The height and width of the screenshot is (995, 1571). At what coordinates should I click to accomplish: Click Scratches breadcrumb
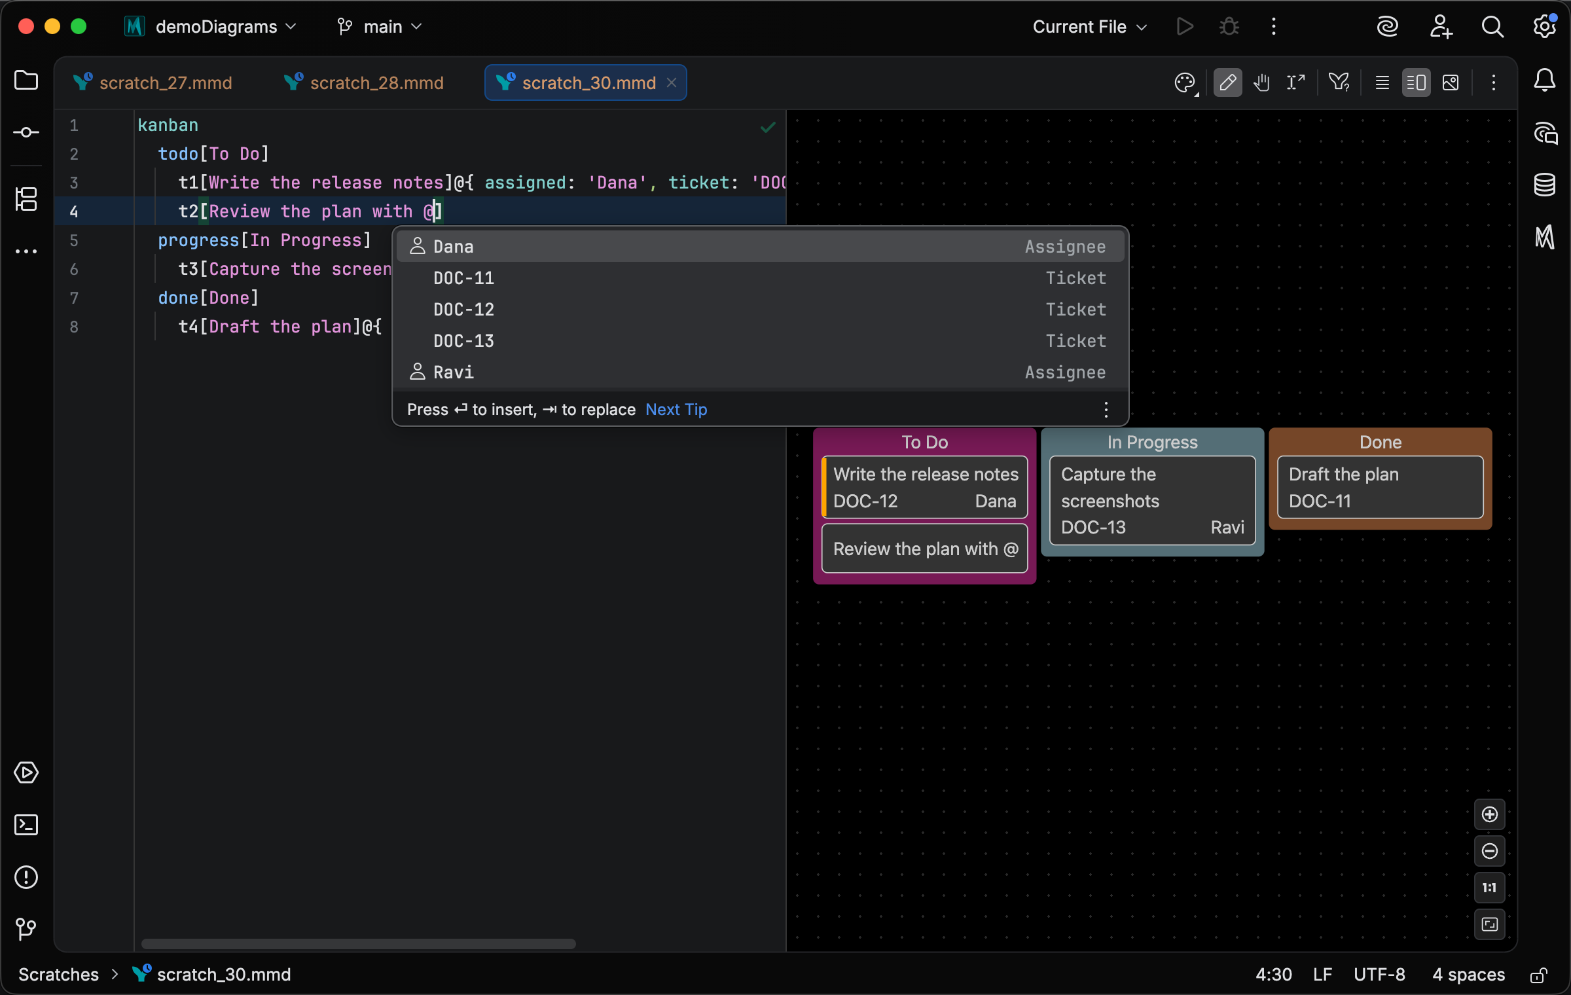tap(58, 975)
